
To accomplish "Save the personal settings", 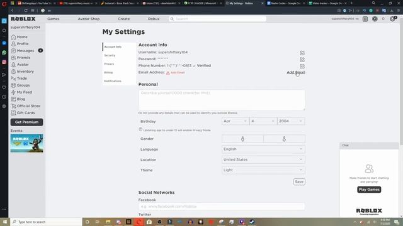I will (x=299, y=181).
